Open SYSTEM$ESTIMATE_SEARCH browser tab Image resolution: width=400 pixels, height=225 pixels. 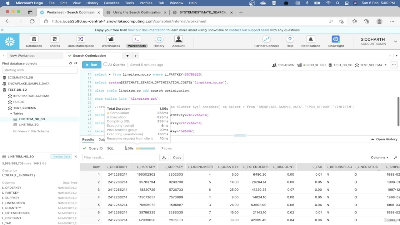coord(203,12)
